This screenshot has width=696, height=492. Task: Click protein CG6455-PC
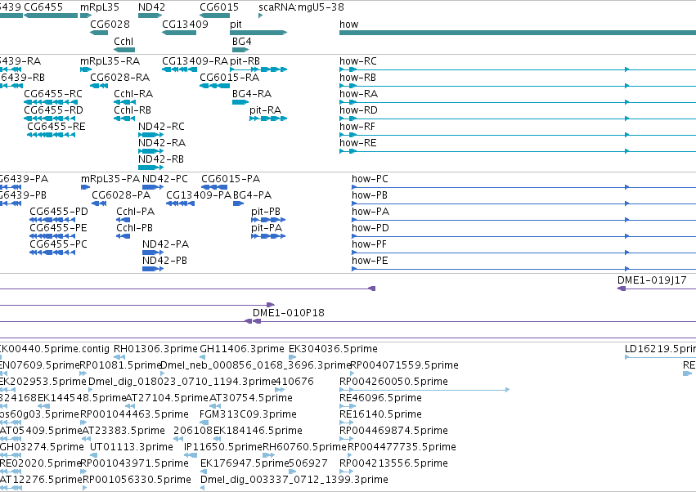[x=58, y=244]
